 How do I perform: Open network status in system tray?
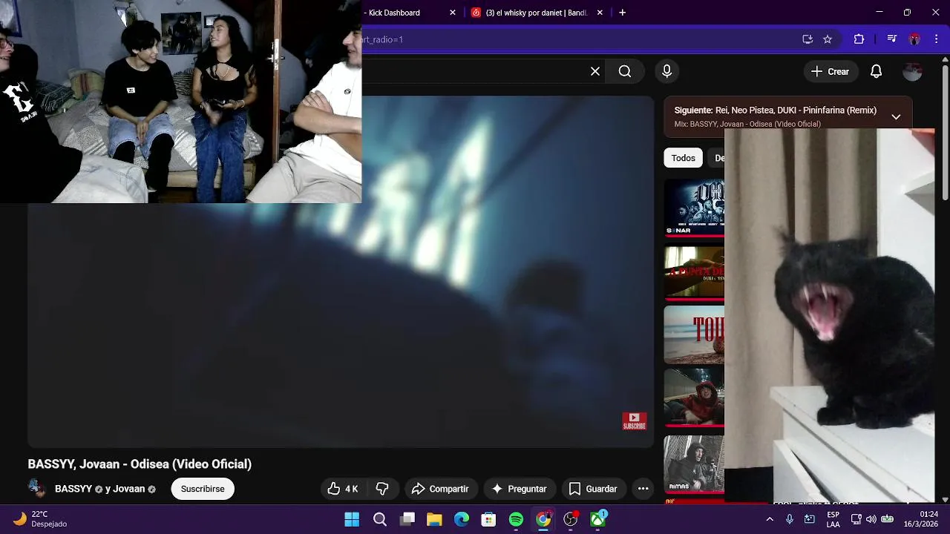click(x=856, y=519)
